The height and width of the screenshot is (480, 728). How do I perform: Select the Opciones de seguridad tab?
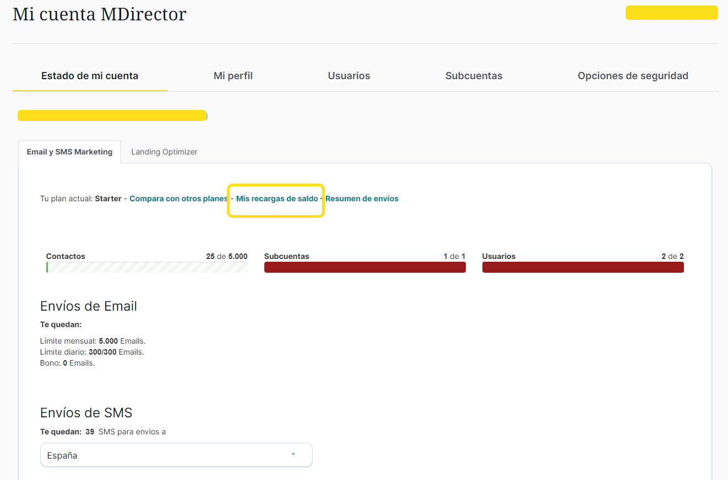(x=633, y=76)
